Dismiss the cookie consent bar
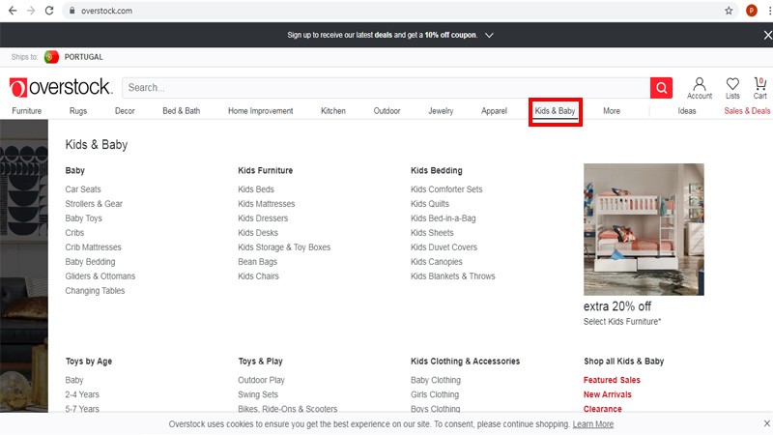The height and width of the screenshot is (435, 773). 763,423
